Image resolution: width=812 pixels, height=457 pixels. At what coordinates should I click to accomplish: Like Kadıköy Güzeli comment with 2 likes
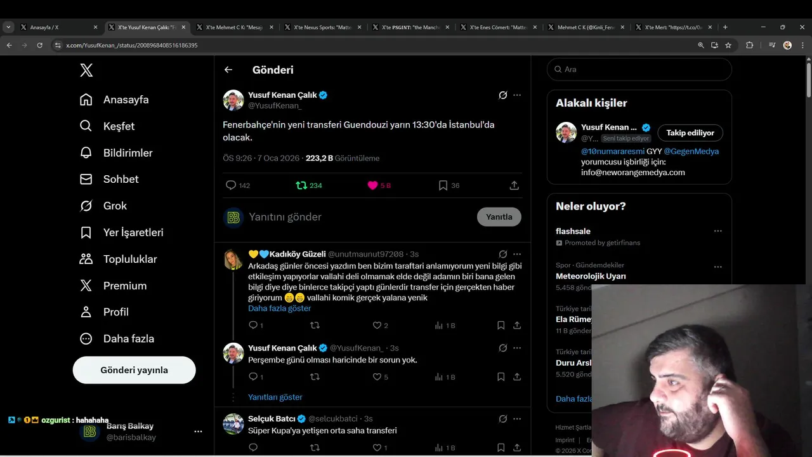point(381,326)
